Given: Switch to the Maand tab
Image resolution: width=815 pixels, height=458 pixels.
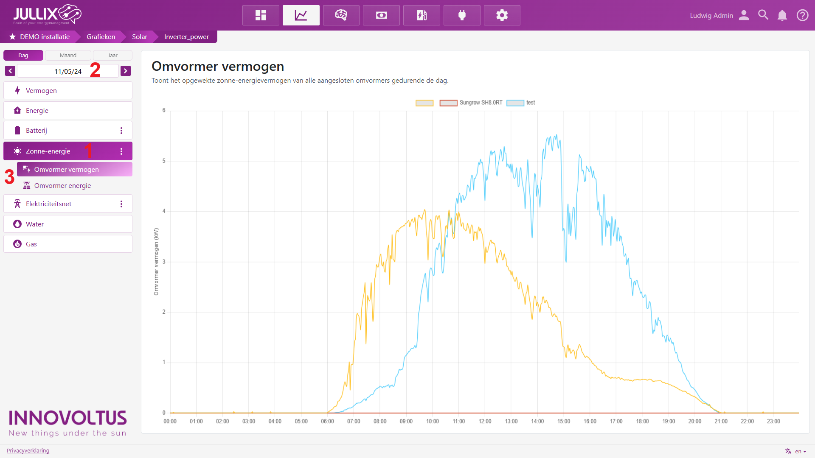Looking at the screenshot, I should (68, 56).
